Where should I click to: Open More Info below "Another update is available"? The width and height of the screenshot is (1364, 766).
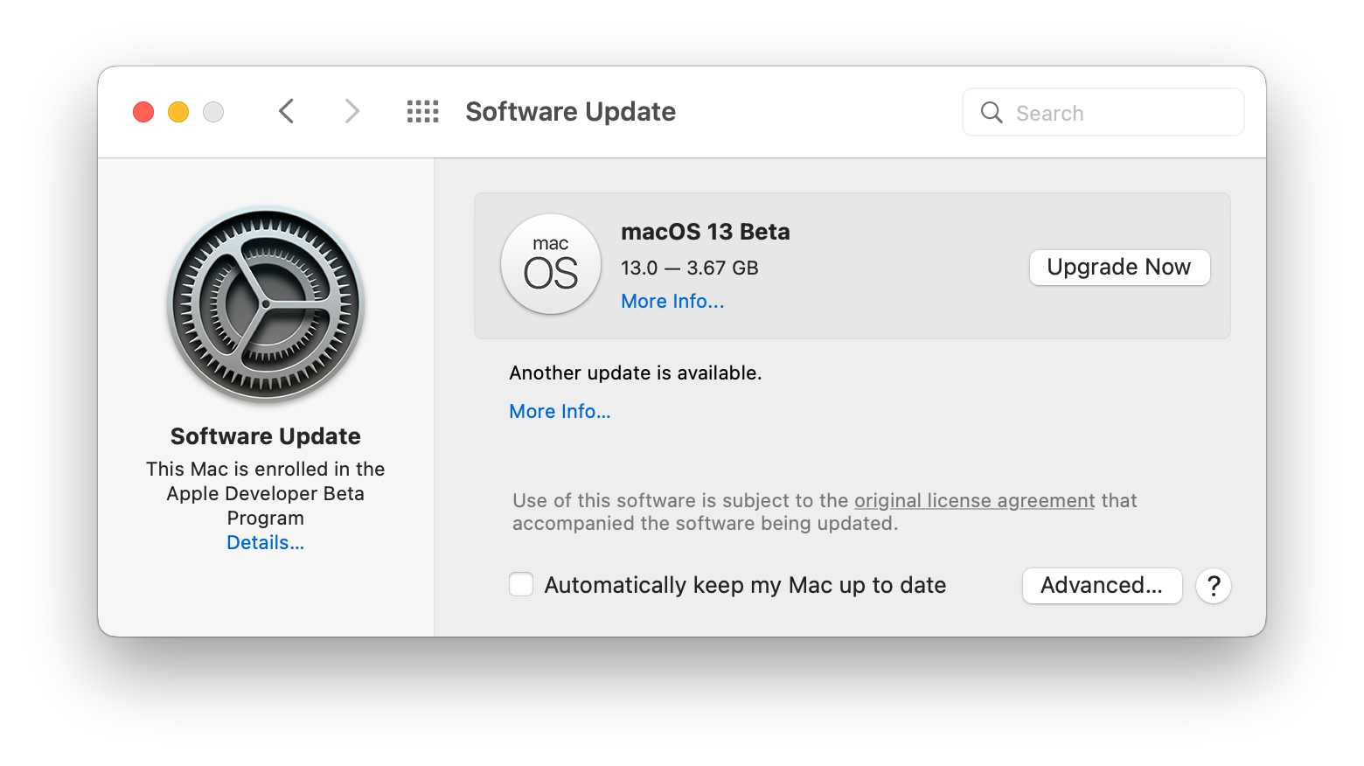point(560,412)
